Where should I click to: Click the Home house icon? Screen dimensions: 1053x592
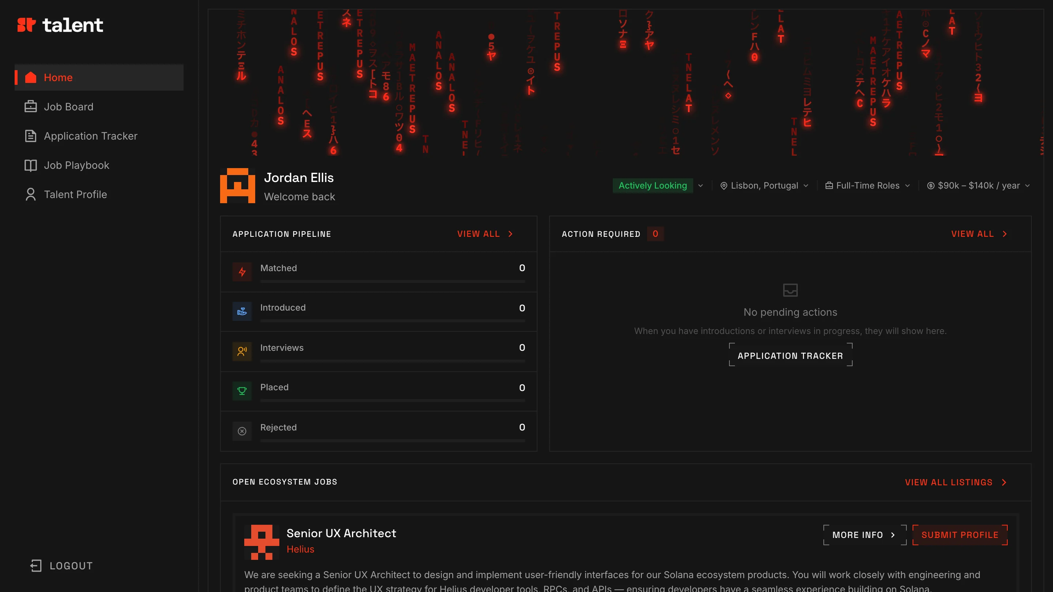point(31,77)
